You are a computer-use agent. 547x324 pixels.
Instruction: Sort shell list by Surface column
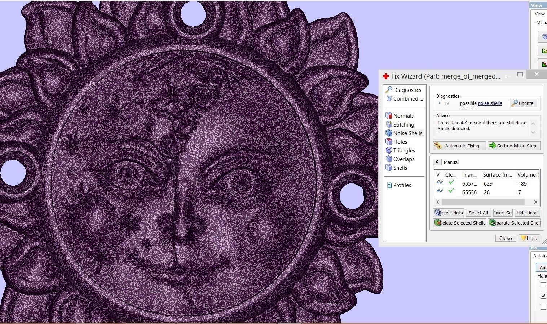[x=497, y=175]
